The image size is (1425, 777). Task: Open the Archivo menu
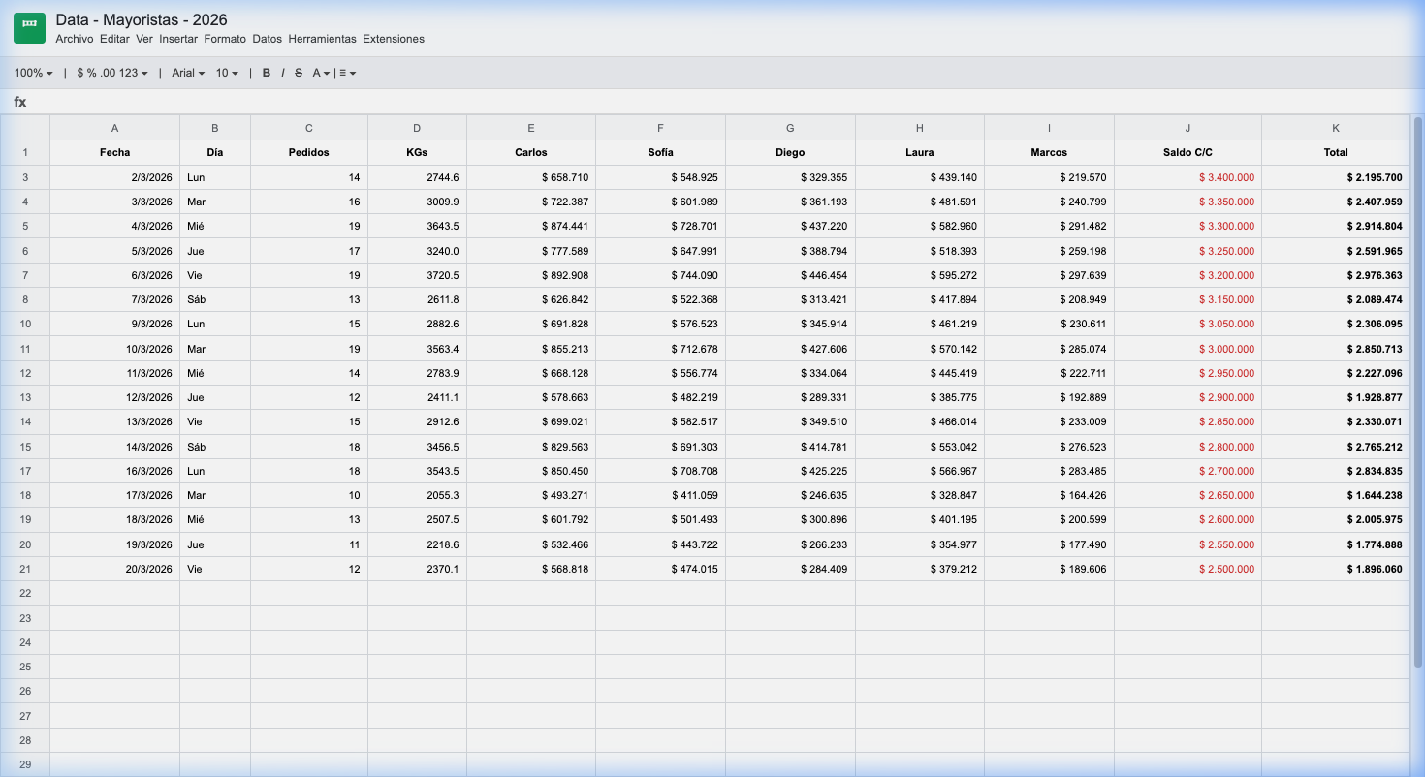[73, 39]
